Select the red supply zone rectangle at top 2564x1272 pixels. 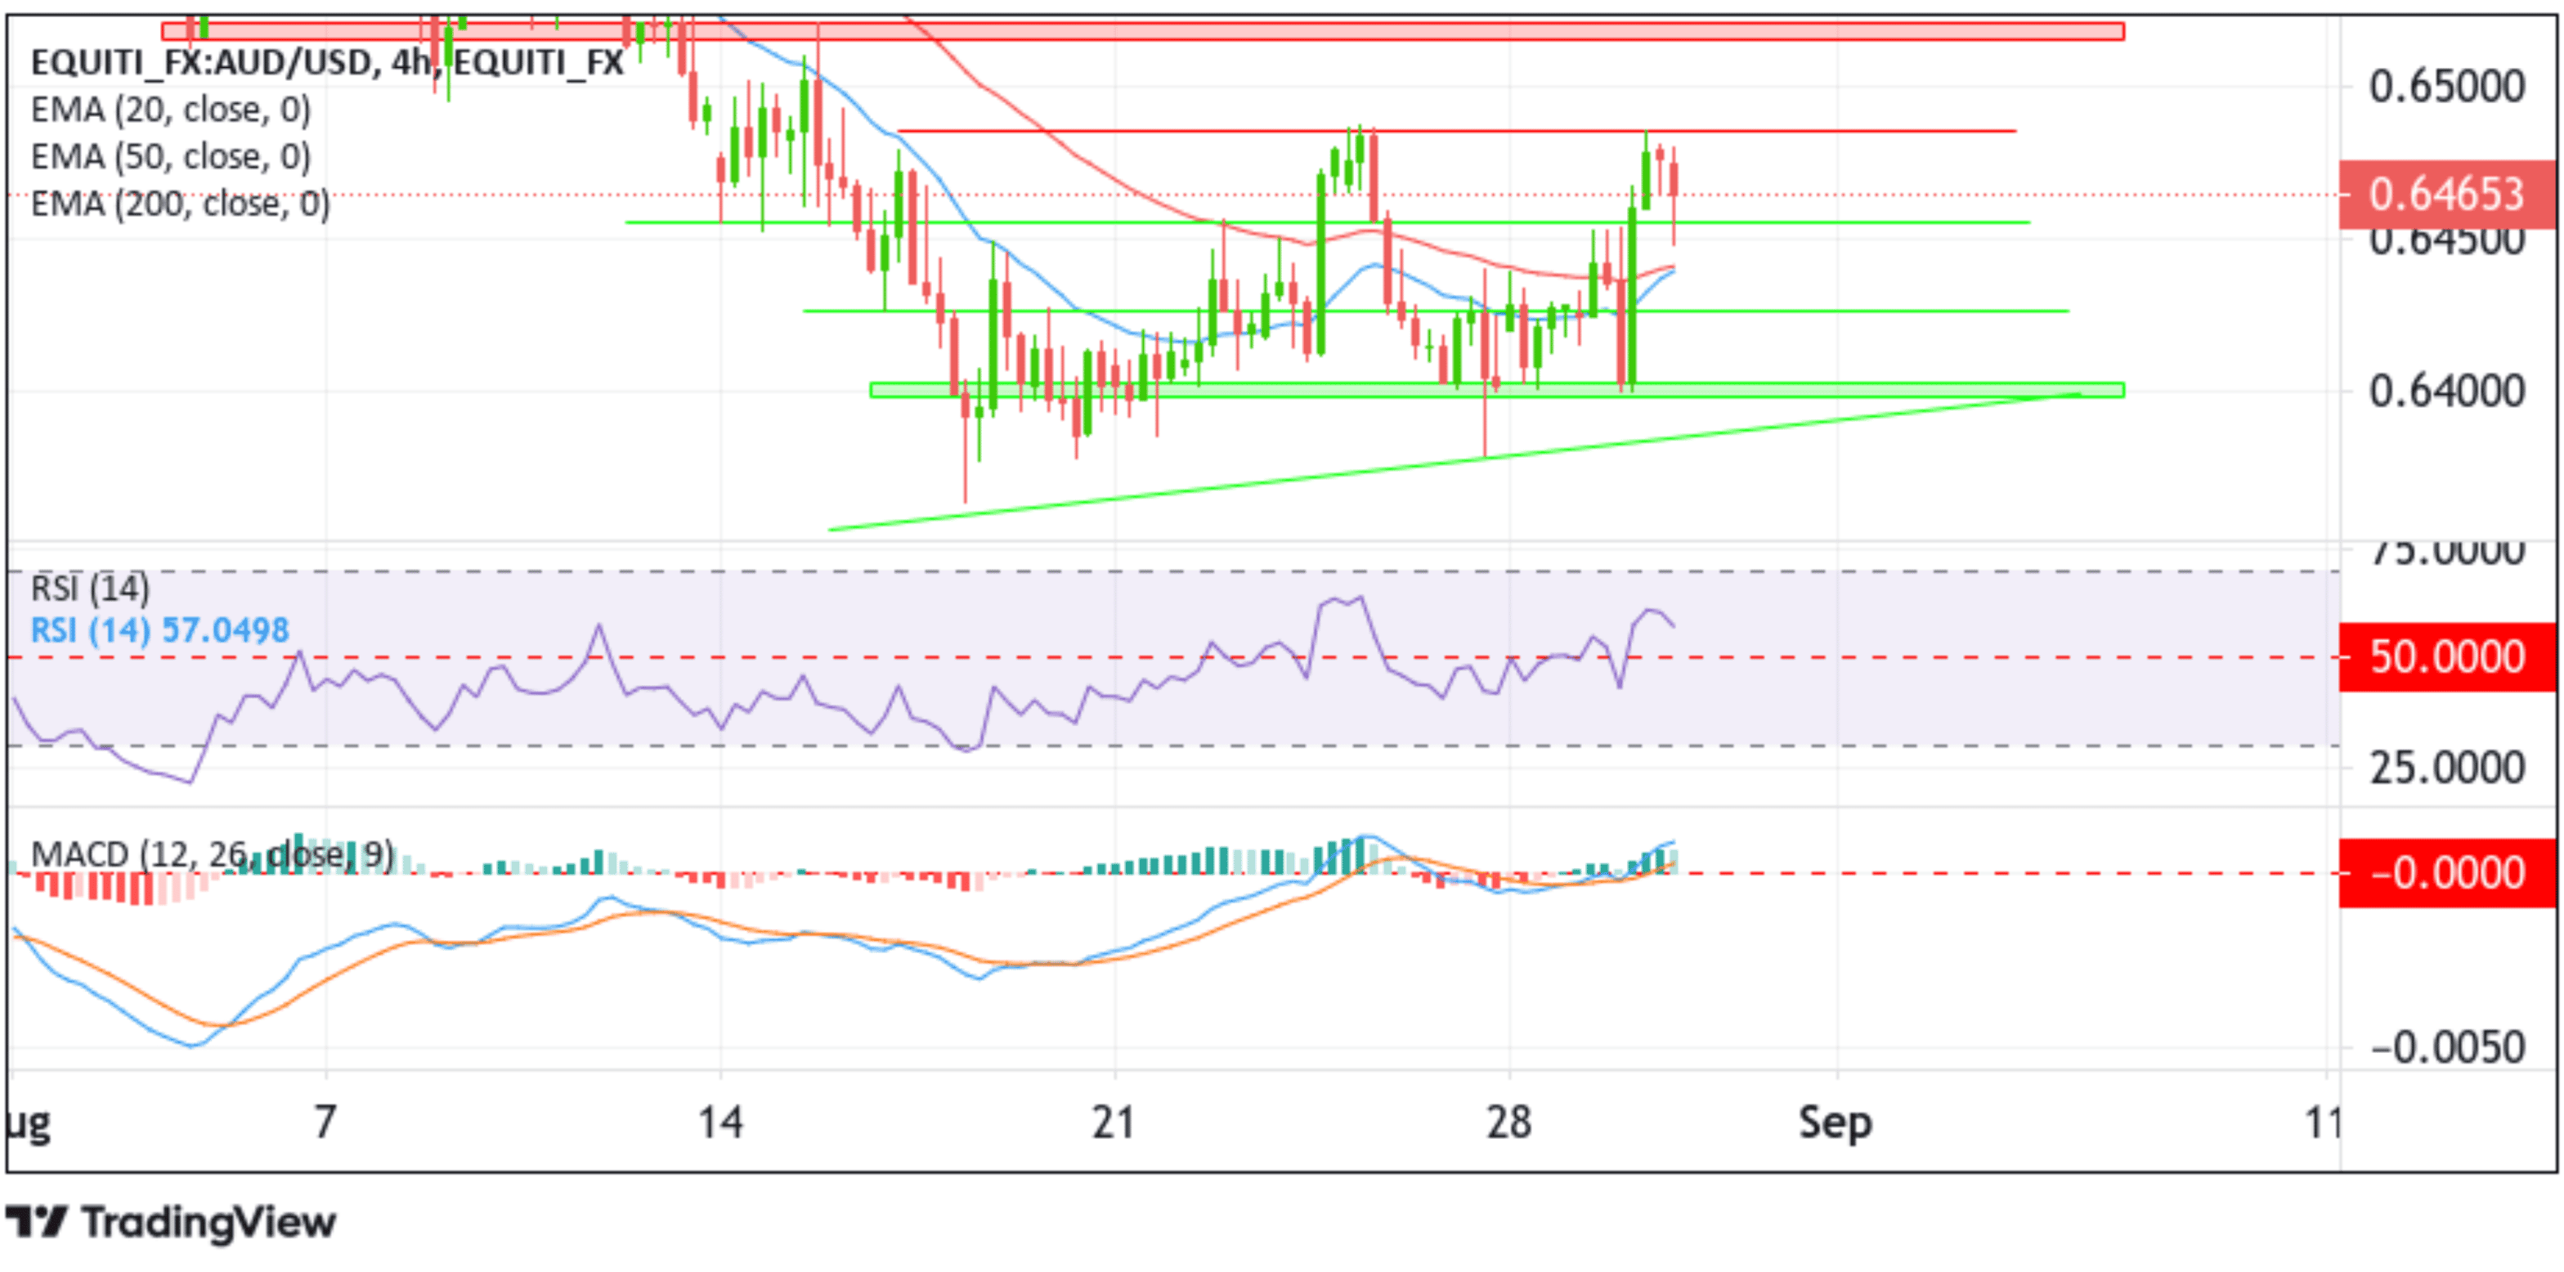(x=1143, y=31)
